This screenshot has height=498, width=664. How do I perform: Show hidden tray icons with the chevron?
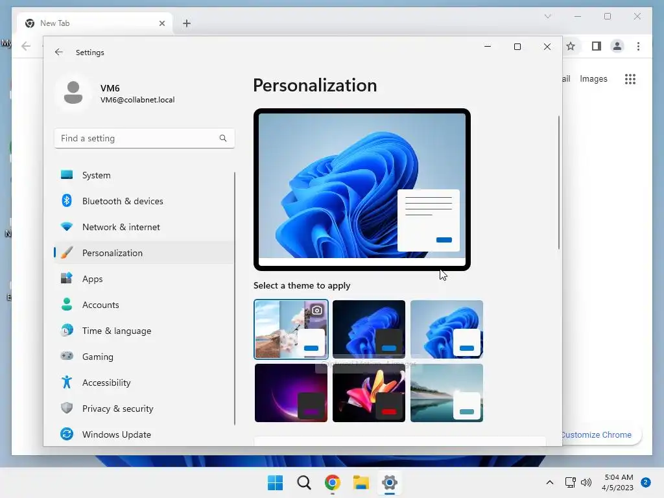(x=550, y=482)
